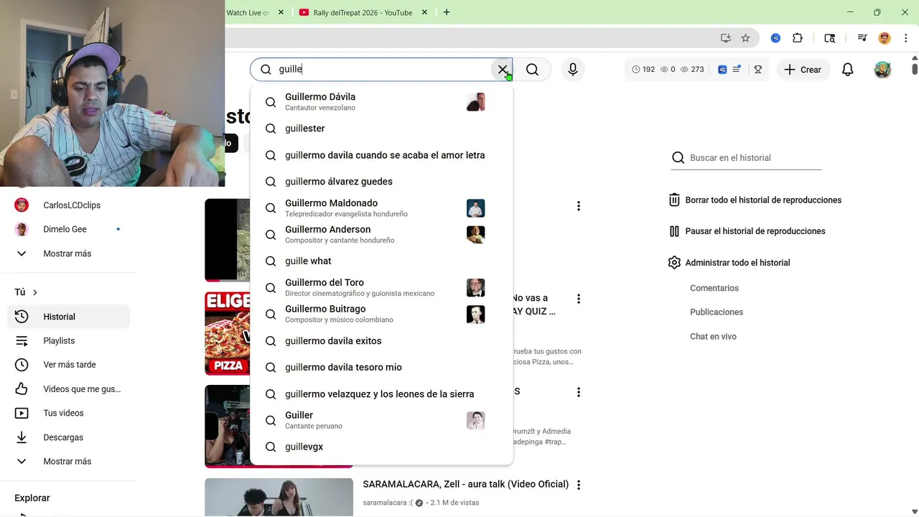Close the Rally delTrepat 2026 tab
919x517 pixels.
425,12
